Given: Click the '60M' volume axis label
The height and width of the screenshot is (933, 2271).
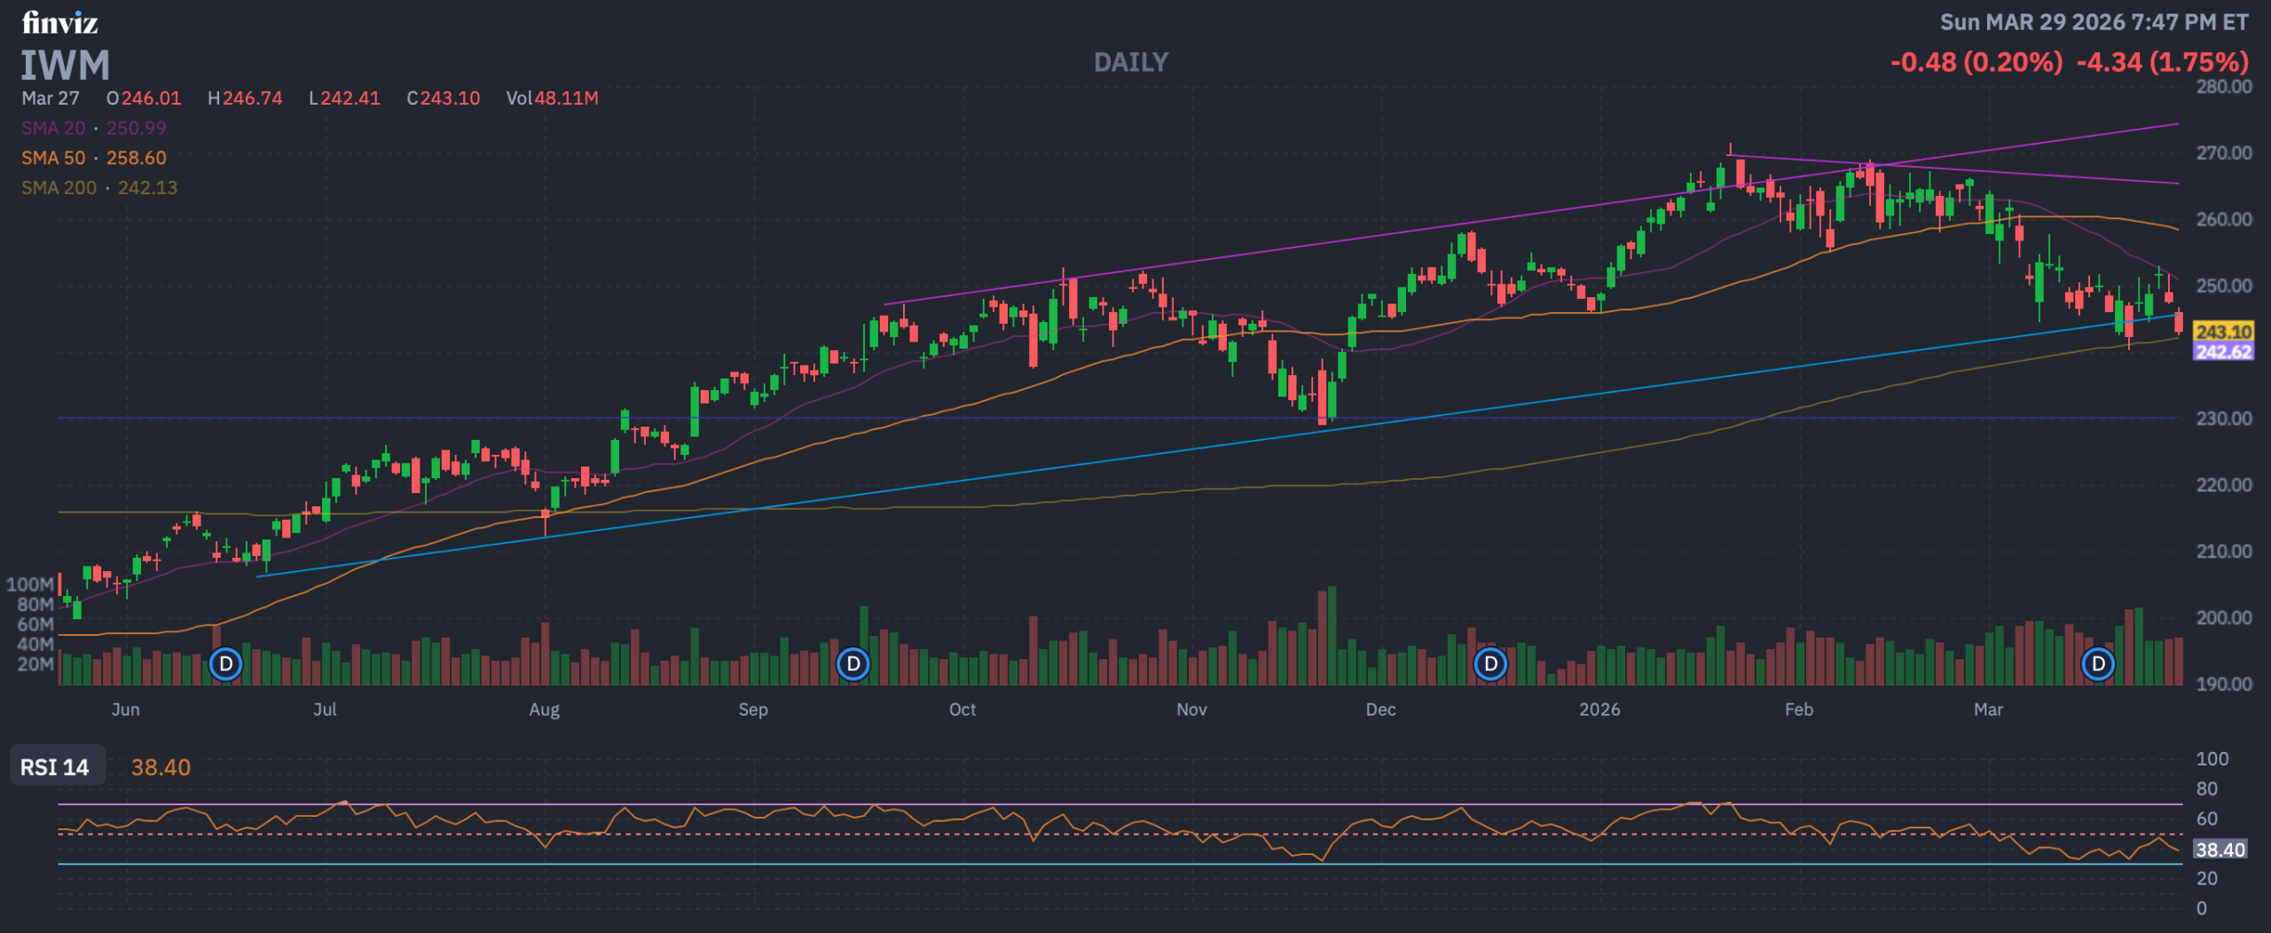Looking at the screenshot, I should [35, 624].
